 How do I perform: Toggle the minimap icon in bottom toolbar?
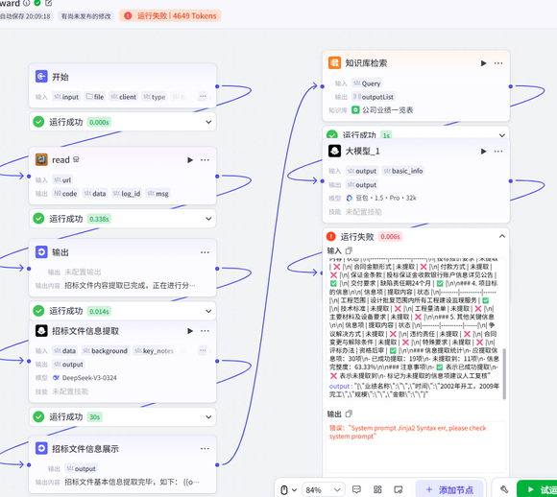[399, 489]
